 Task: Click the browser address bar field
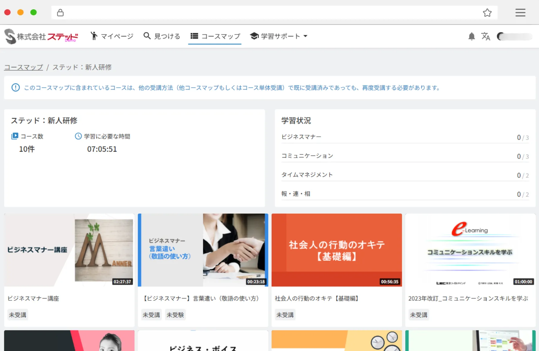click(274, 13)
